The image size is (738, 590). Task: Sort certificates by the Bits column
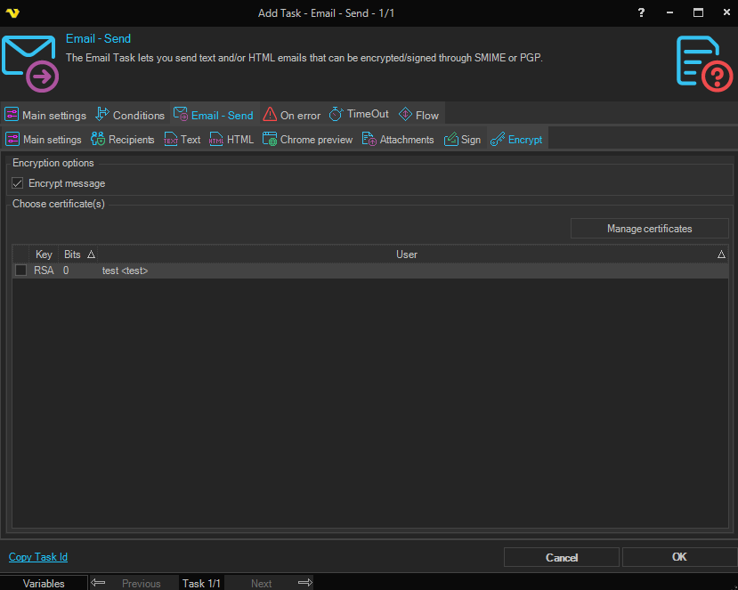click(x=73, y=255)
